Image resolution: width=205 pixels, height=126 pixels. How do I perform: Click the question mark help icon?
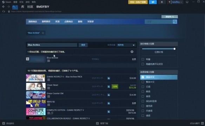(x=169, y=2)
